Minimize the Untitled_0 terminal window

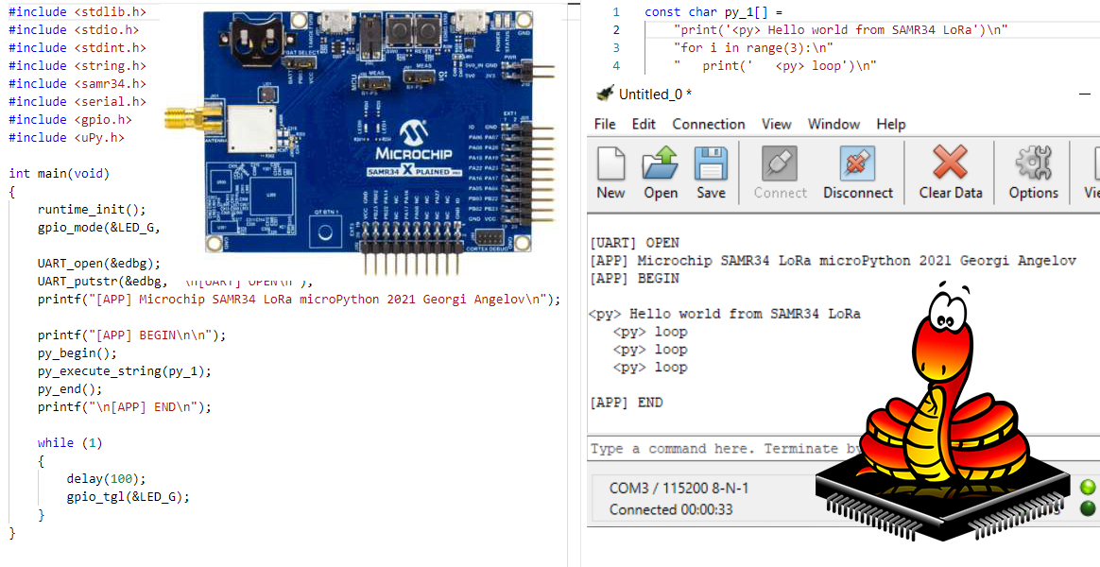(1085, 94)
